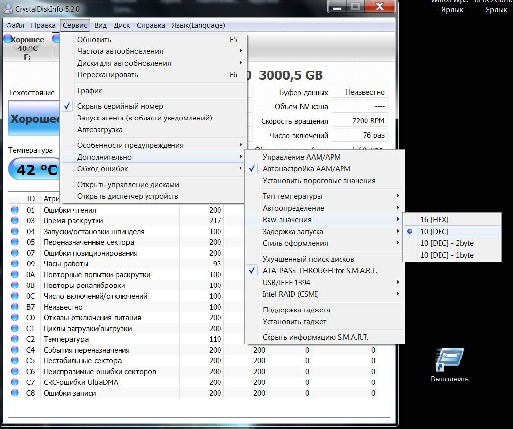Image resolution: width=513 pixels, height=429 pixels.
Task: Click the CrystalDiskInfo title bar app icon
Action: tap(8, 9)
